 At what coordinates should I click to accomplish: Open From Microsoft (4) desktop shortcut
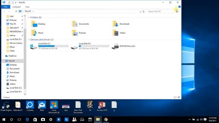click(54, 107)
